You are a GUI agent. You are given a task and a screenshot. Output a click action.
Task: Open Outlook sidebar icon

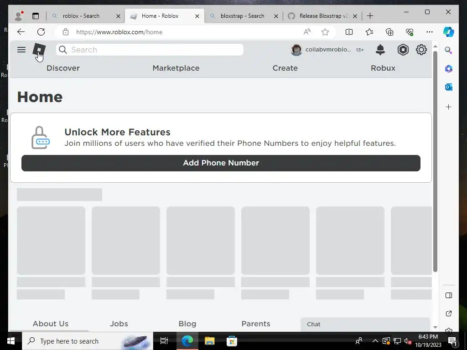pyautogui.click(x=449, y=87)
